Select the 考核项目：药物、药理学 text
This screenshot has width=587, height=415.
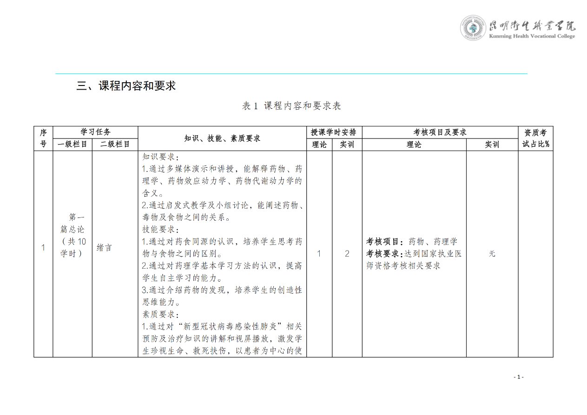pos(412,242)
